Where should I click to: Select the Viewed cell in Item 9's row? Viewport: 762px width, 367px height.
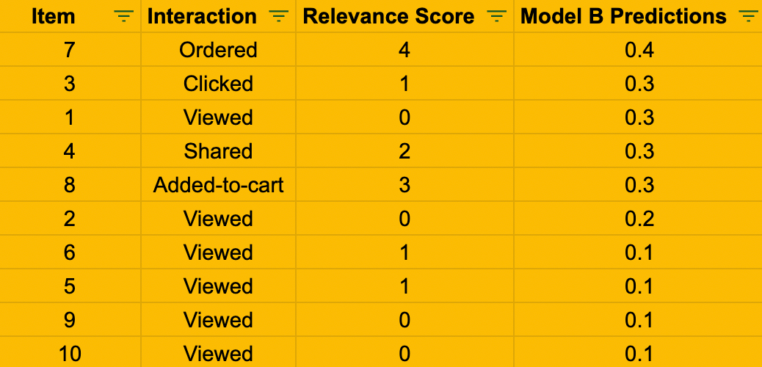218,320
